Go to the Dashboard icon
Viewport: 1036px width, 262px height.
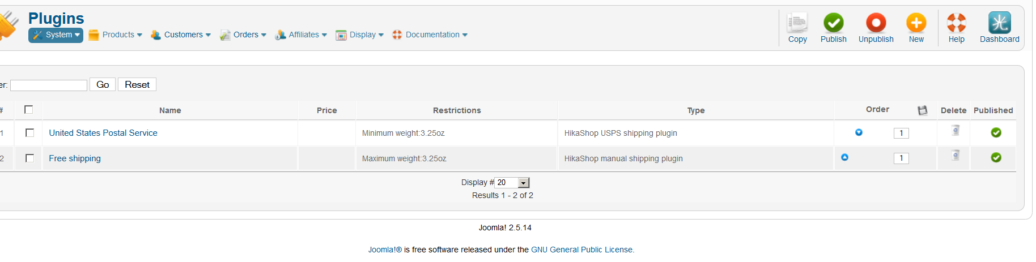point(999,24)
